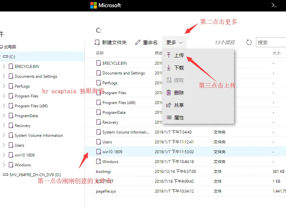Select the bootmgr file row
The height and width of the screenshot is (209, 286).
pos(185,171)
